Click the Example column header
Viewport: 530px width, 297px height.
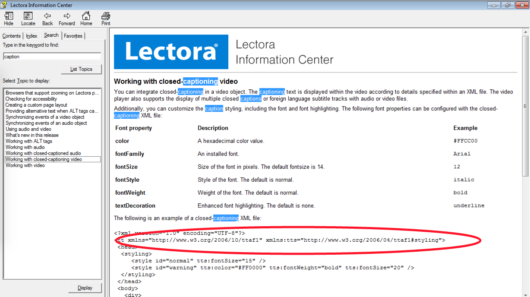coord(465,128)
